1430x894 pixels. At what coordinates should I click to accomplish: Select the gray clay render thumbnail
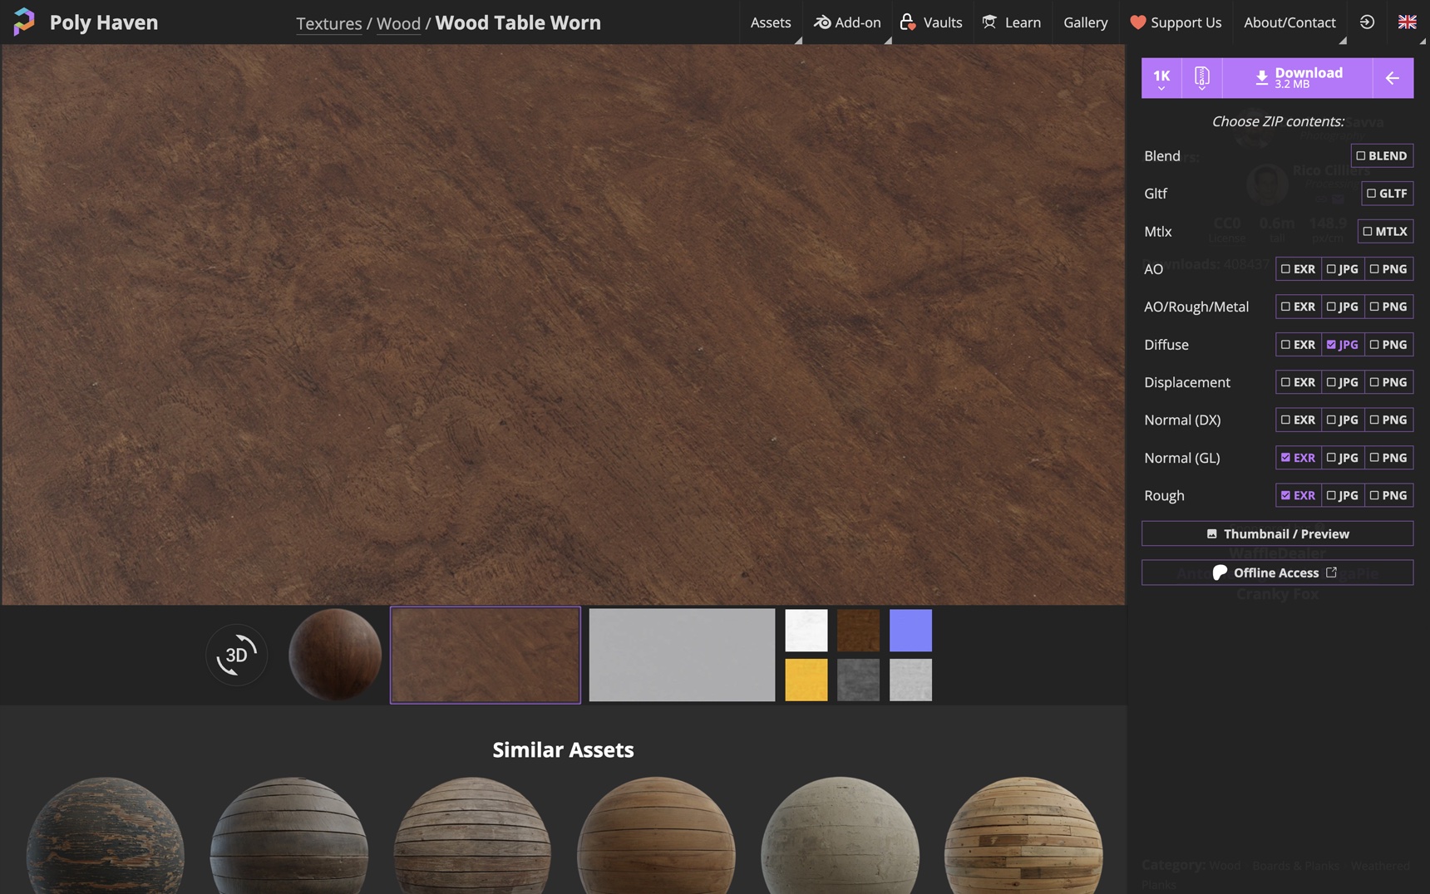coord(682,655)
